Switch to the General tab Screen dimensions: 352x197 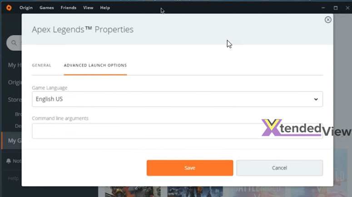pos(41,66)
